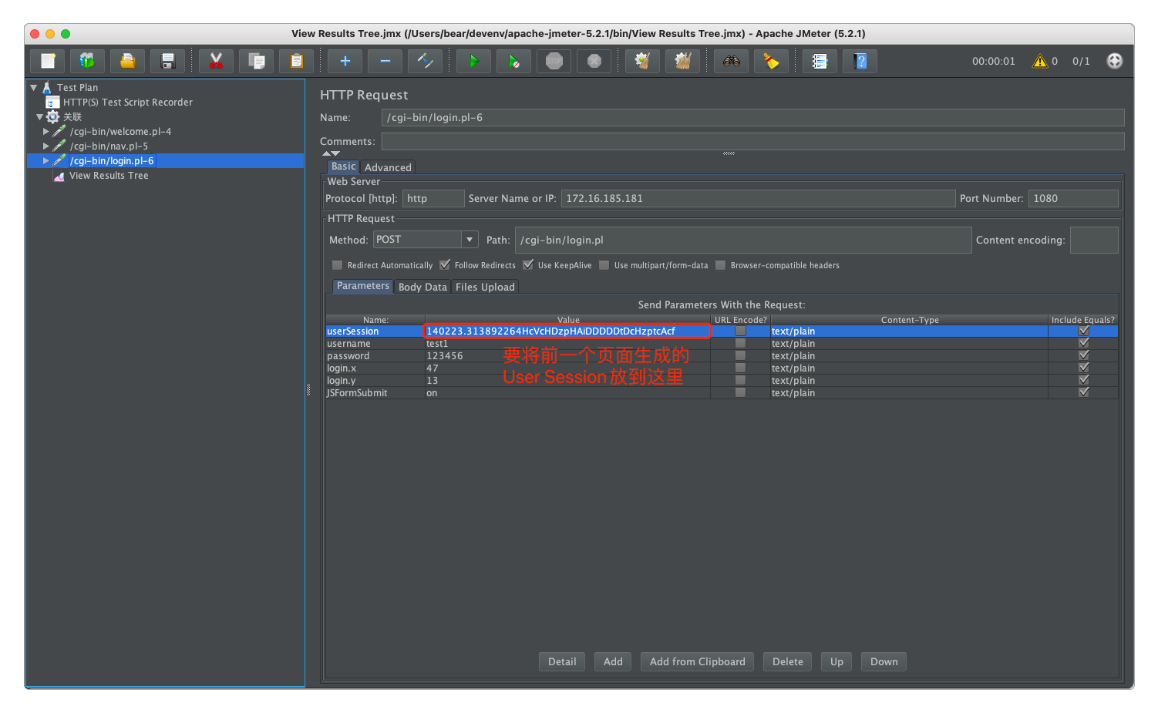Delete the selected parameter
This screenshot has width=1158, height=713.
tap(787, 661)
